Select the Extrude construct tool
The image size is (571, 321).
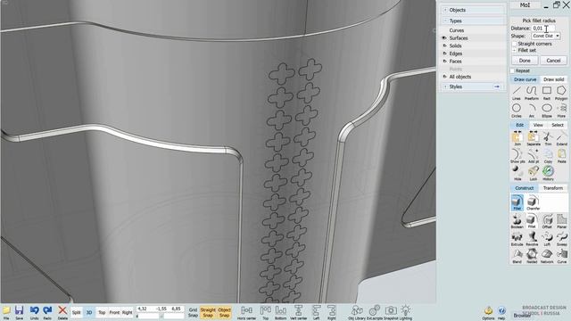pyautogui.click(x=517, y=239)
